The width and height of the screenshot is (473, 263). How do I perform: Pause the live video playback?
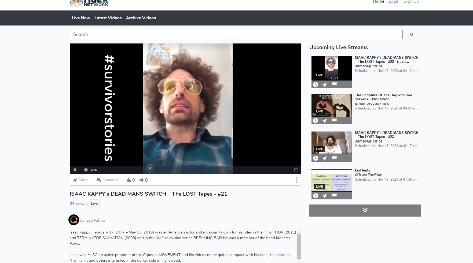pyautogui.click(x=75, y=170)
